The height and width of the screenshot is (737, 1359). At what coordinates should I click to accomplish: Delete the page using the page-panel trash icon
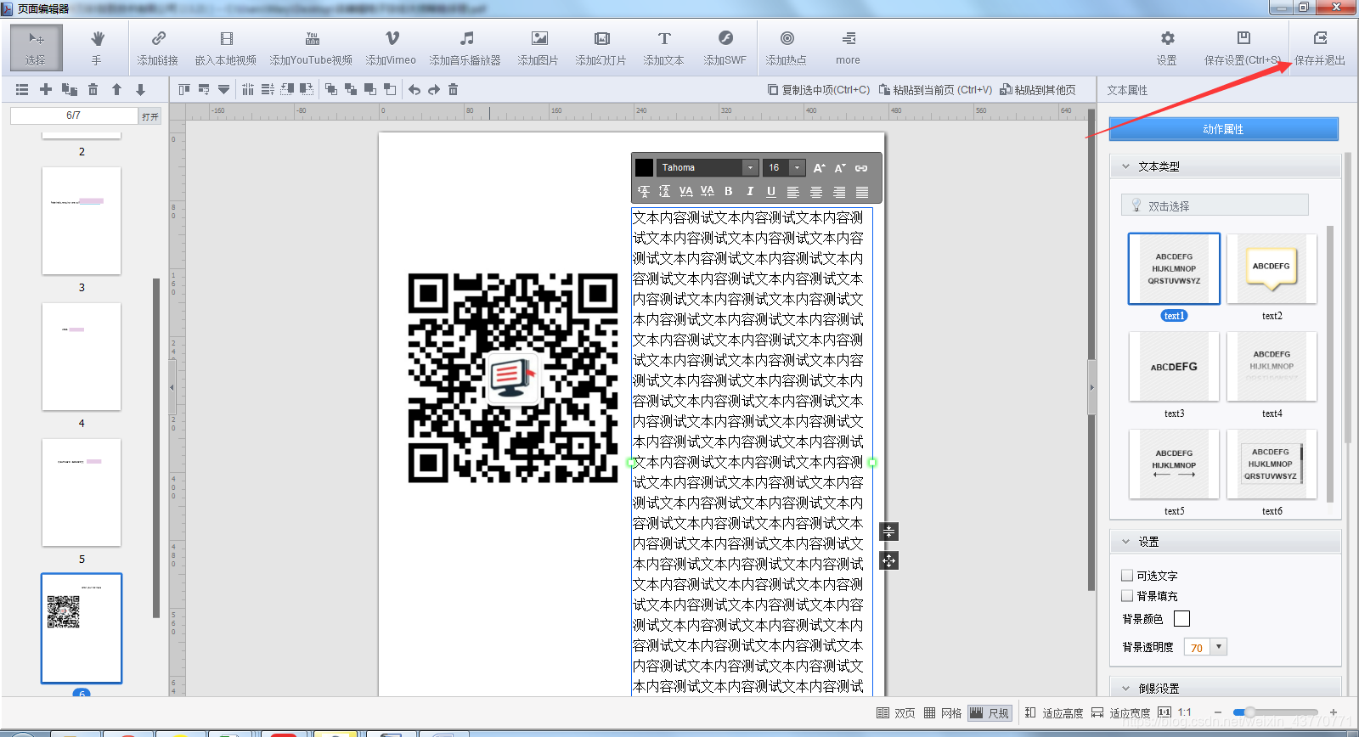click(93, 89)
